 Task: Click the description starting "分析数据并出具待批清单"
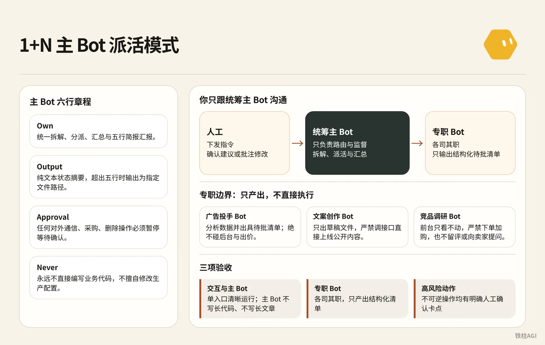pyautogui.click(x=250, y=232)
